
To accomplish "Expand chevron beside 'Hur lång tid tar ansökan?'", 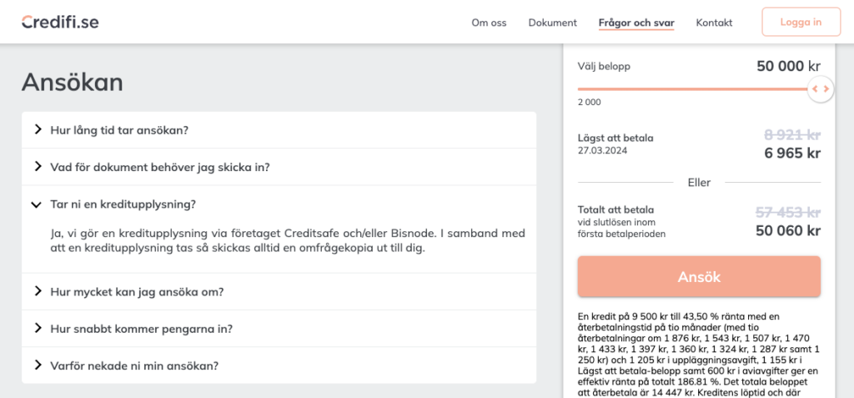I will click(37, 129).
